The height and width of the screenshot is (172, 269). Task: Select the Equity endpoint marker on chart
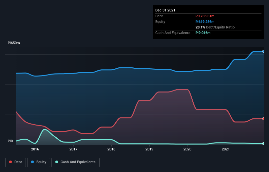[263, 51]
